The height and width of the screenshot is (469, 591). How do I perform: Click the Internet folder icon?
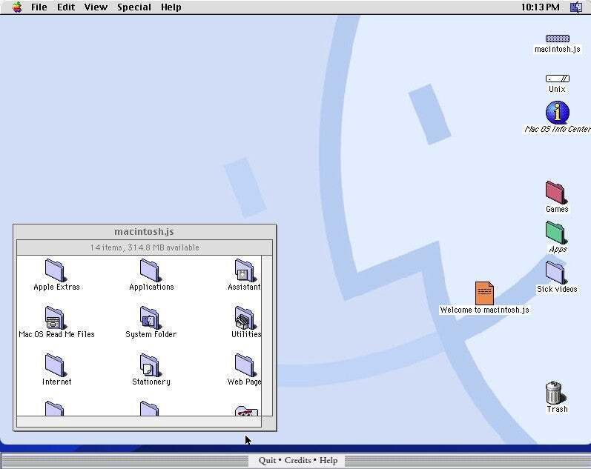pos(56,365)
